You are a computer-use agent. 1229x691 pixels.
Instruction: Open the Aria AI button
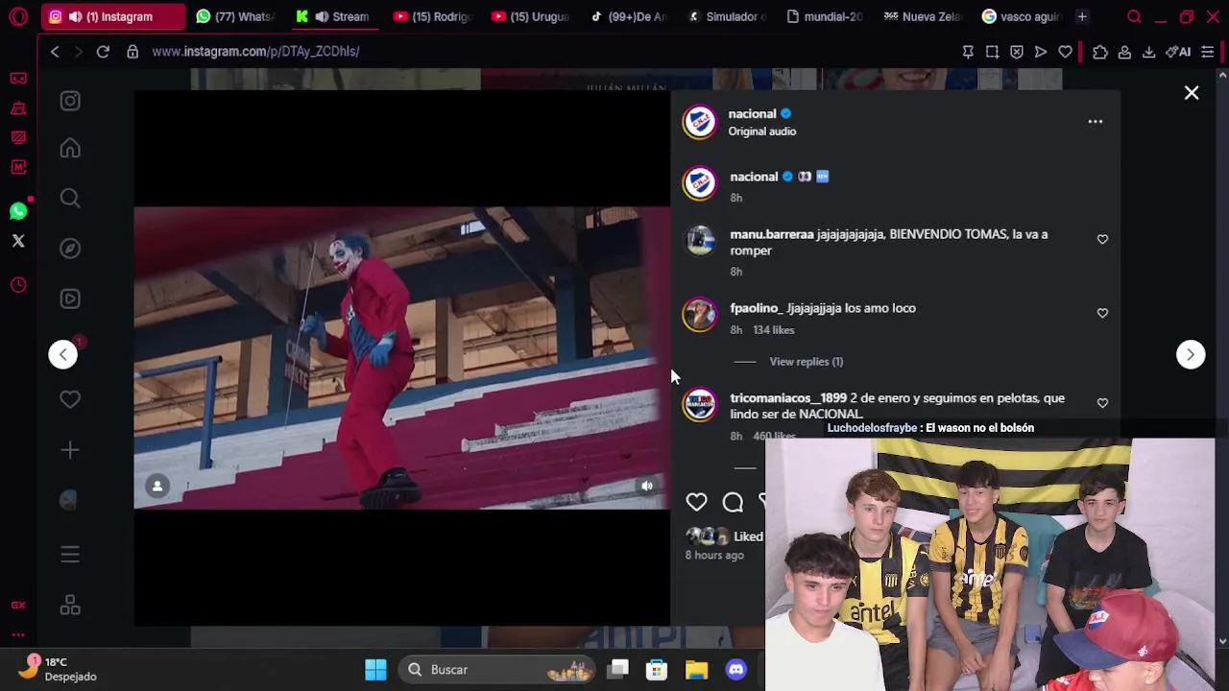click(1178, 52)
